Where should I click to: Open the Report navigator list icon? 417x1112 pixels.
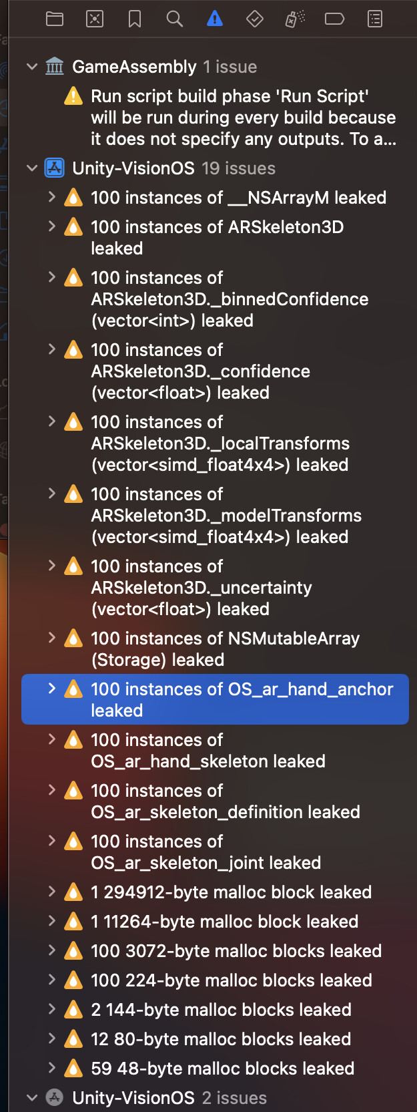(374, 19)
